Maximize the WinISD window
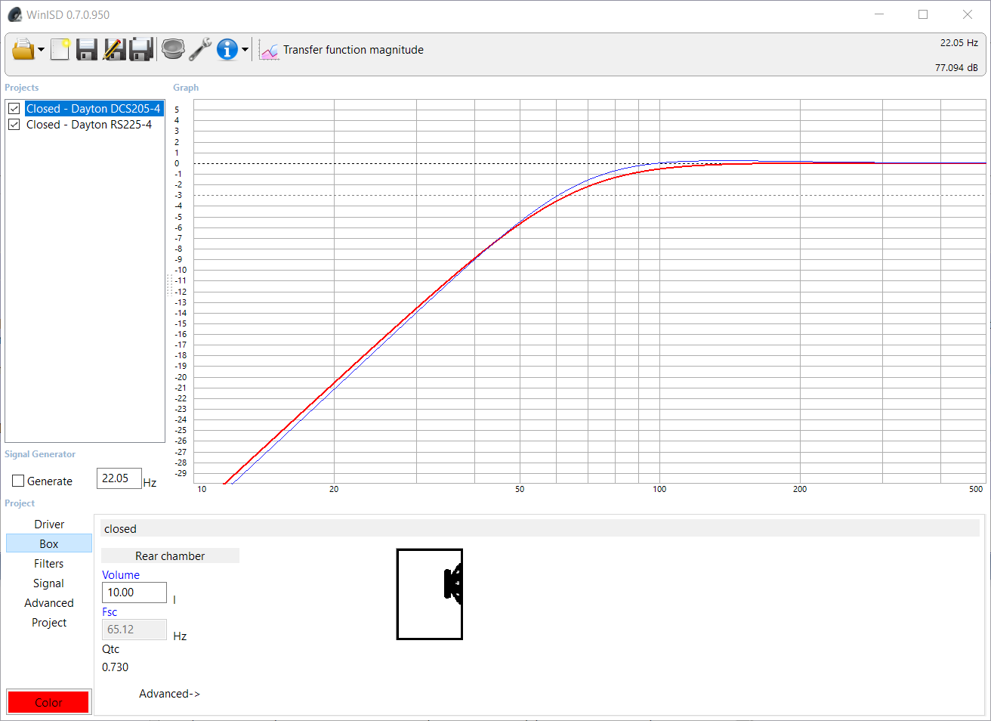The height and width of the screenshot is (721, 991). coord(923,14)
